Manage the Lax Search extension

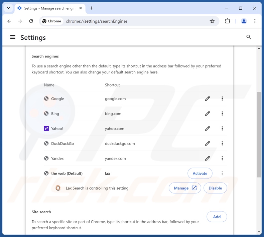click(x=185, y=188)
